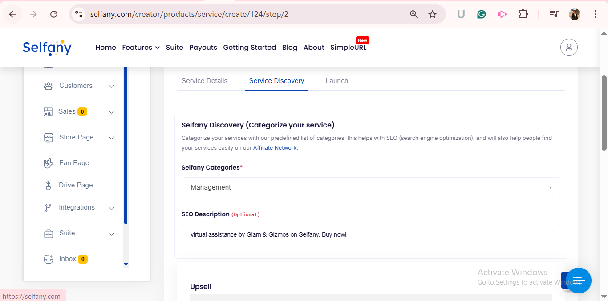Open Payouts in the navbar

(x=203, y=48)
